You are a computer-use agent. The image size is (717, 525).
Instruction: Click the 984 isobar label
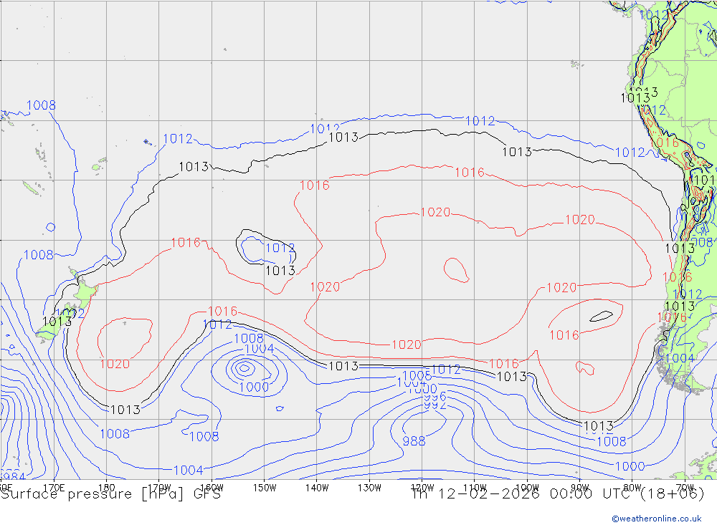pyautogui.click(x=13, y=476)
